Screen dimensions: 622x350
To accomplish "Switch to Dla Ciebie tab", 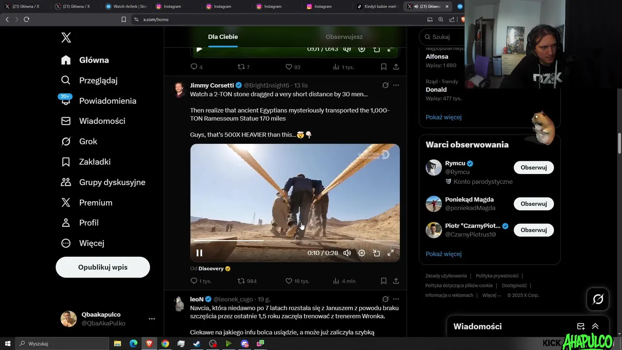I will pos(223,37).
